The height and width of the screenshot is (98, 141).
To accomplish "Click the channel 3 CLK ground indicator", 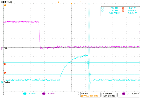I will coord(2,48).
